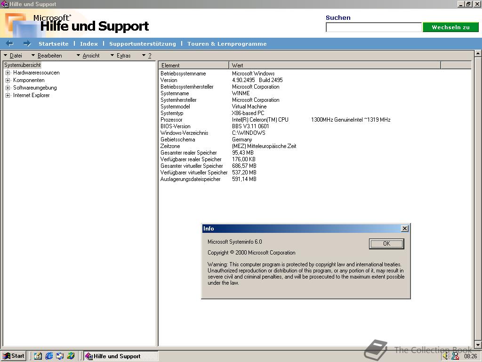Open the volume speaker tray icon

(x=446, y=356)
